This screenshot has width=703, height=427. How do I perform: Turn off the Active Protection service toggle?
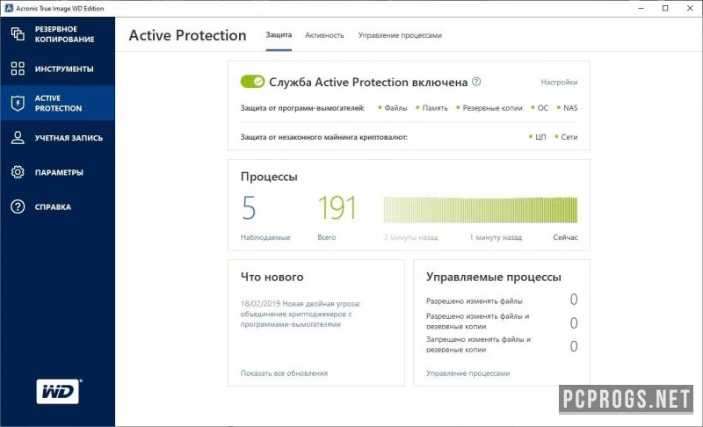pyautogui.click(x=252, y=82)
